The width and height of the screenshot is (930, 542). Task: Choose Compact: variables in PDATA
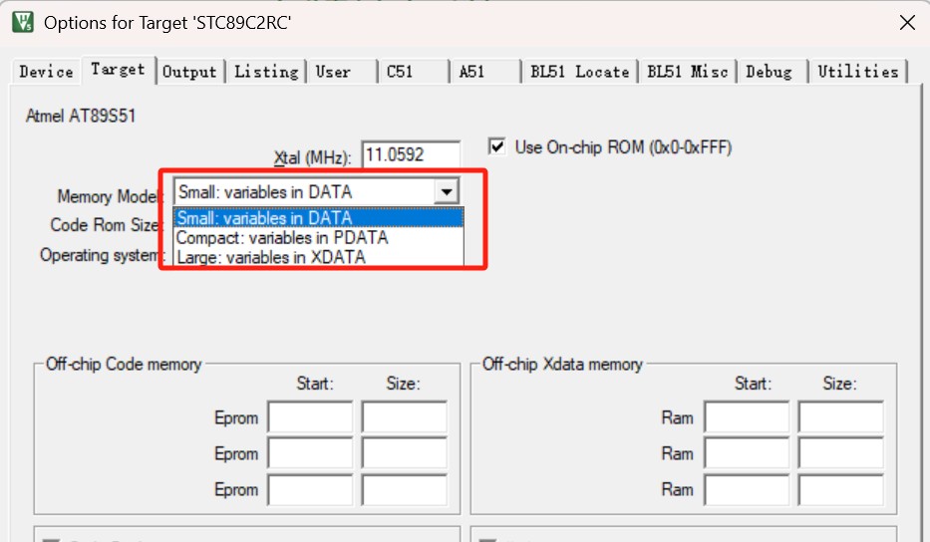pyautogui.click(x=319, y=238)
